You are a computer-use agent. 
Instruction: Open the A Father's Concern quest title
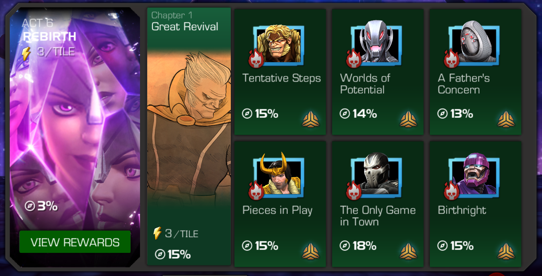point(463,84)
